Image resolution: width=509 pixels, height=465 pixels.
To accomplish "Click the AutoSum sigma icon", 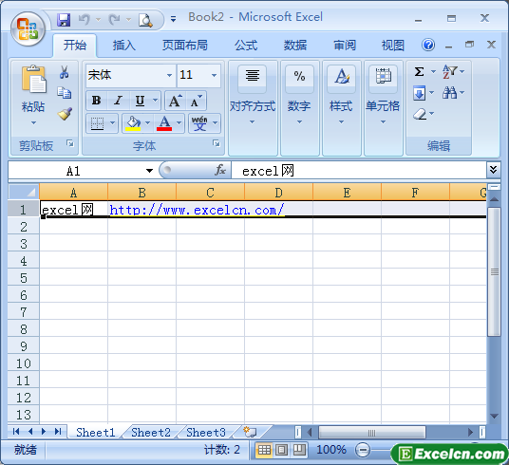I will pyautogui.click(x=420, y=71).
